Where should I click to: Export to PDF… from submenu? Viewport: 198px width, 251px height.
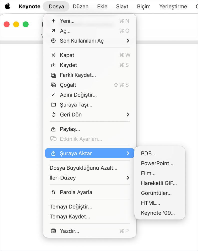[x=160, y=153]
